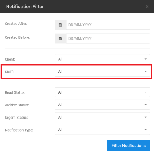Image resolution: width=154 pixels, height=156 pixels.
Task: Click the Staff dropdown arrow
Action: coord(146,72)
